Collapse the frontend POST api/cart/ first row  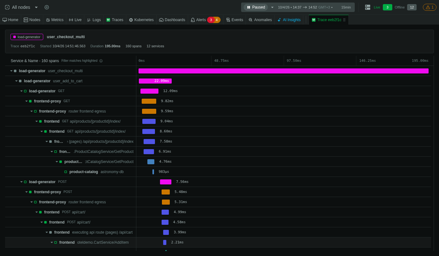pos(37,212)
